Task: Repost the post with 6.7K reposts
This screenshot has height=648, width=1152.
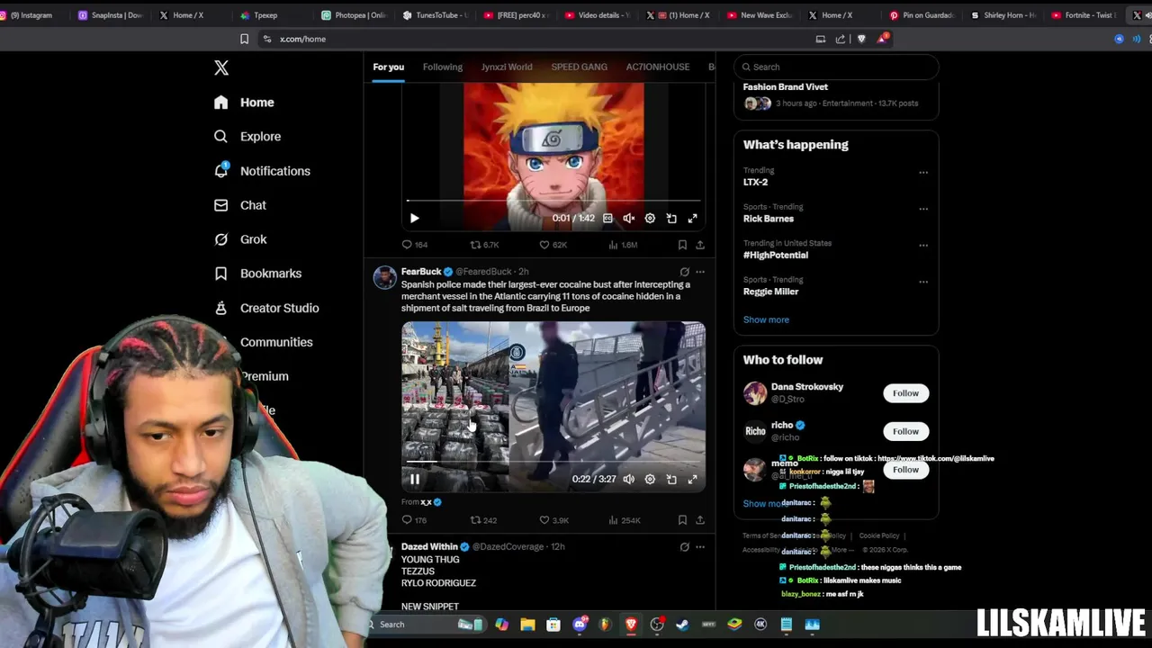Action: point(484,245)
